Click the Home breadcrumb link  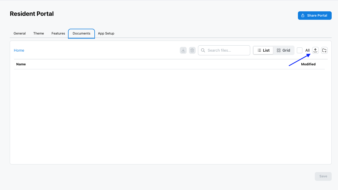tap(19, 50)
